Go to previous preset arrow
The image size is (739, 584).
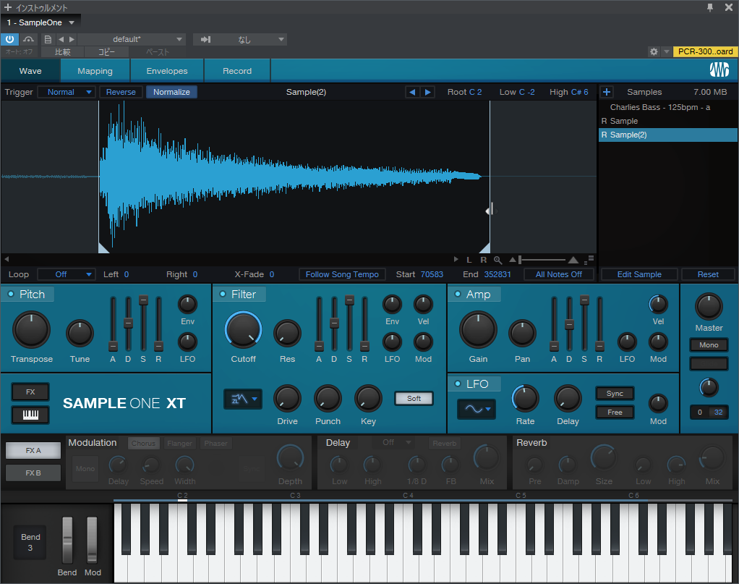point(61,40)
